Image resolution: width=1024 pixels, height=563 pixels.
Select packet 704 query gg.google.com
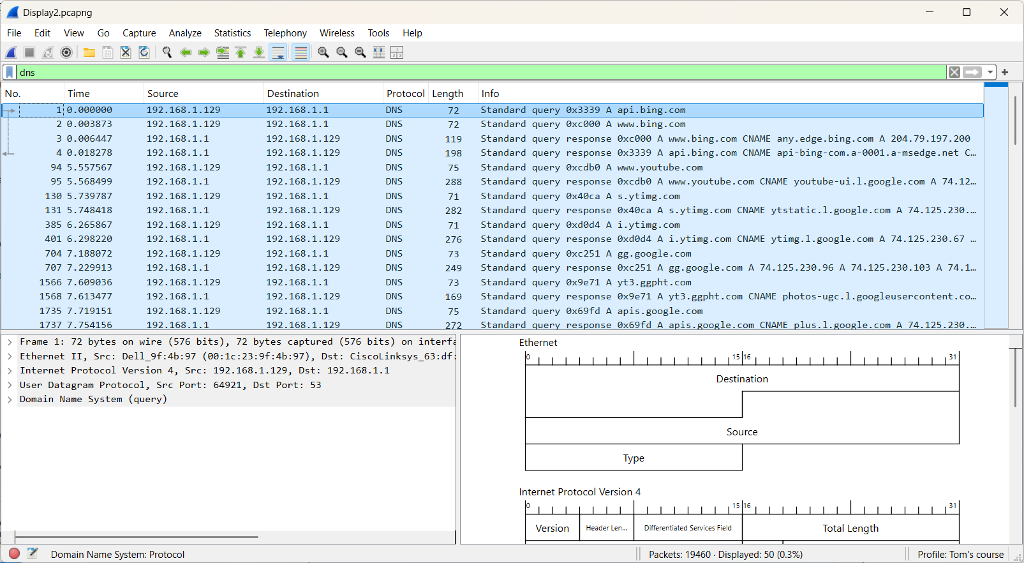[x=492, y=253]
